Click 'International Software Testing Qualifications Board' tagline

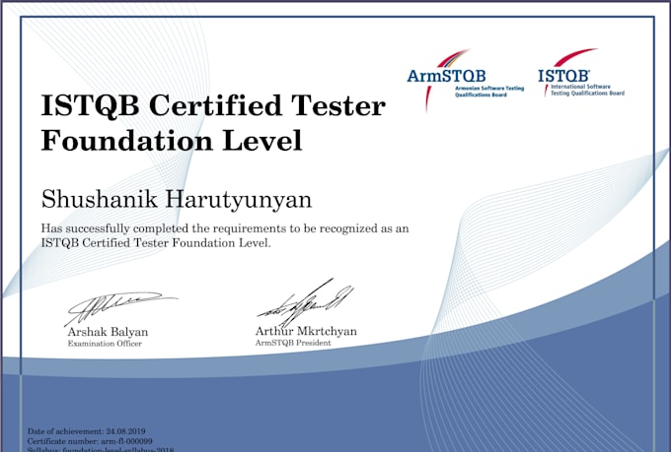(x=587, y=90)
